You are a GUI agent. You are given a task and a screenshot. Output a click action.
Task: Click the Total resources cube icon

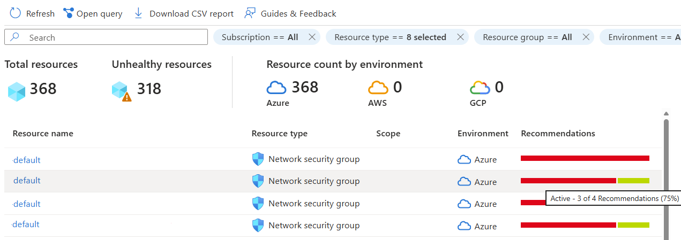tap(17, 91)
